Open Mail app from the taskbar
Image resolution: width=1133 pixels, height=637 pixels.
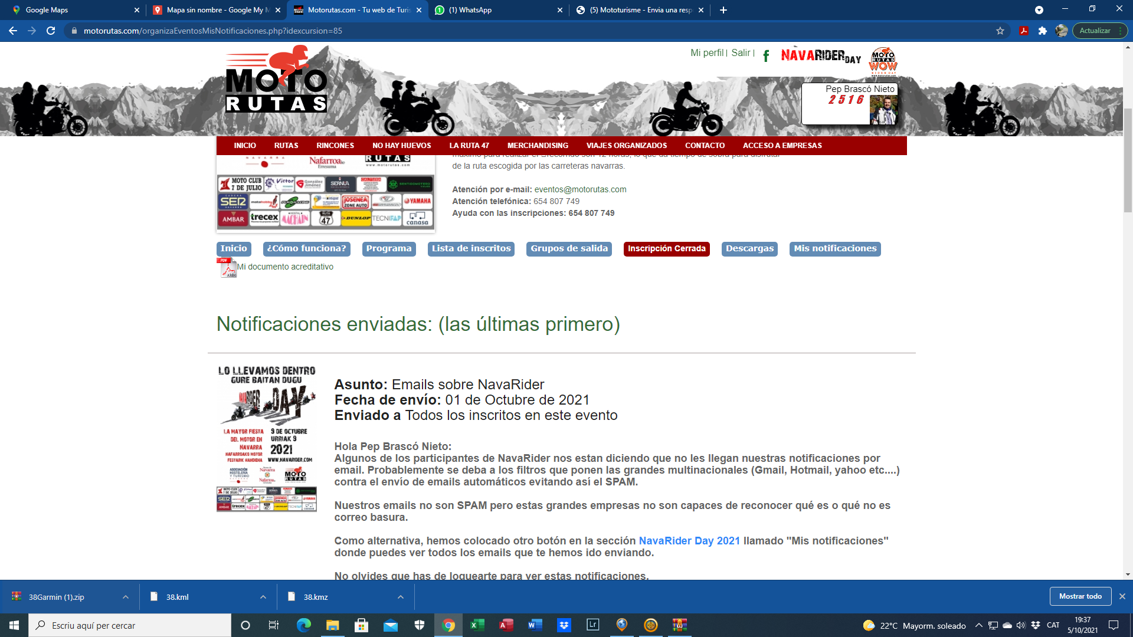pos(391,625)
